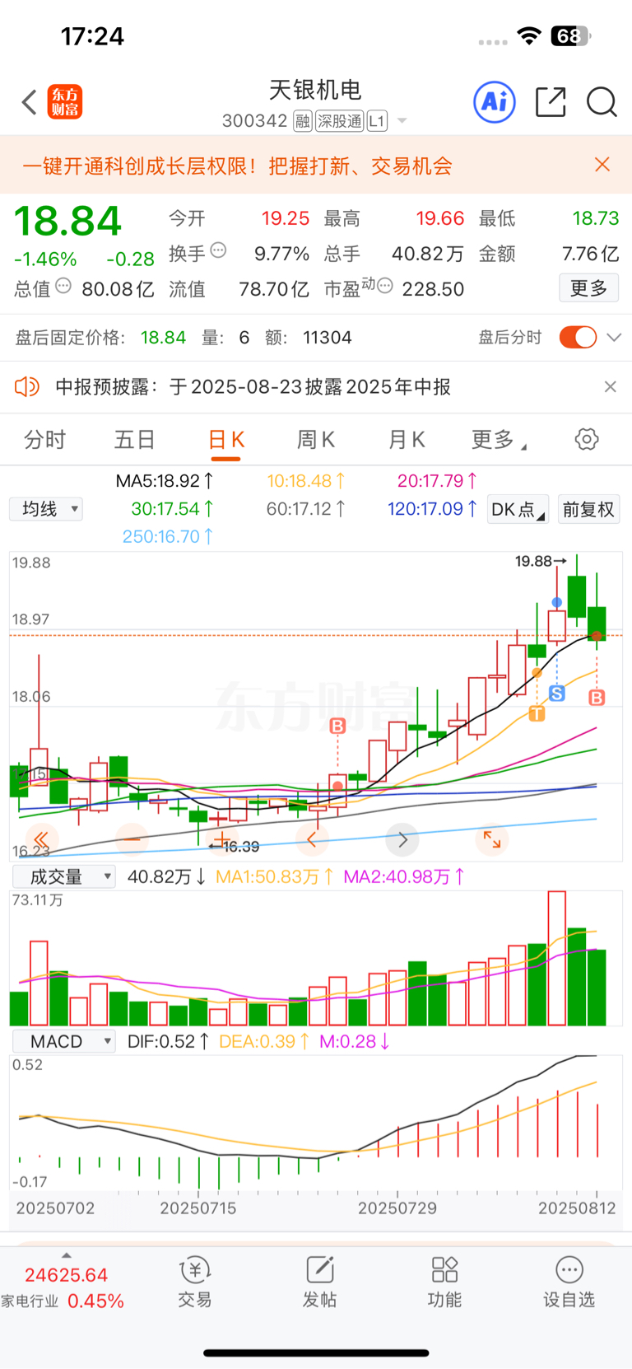Screen dimensions: 632x1369
Task: Close the orange 科创成长层 banner
Action: tap(602, 165)
